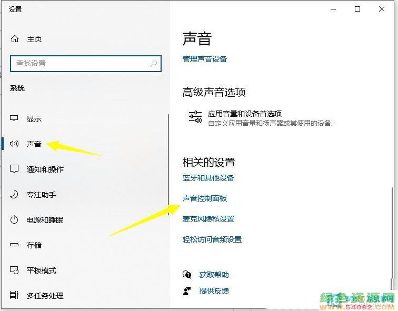The height and width of the screenshot is (311, 398).
Task: Click the sidebar vertical scrollbar
Action: (x=168, y=165)
